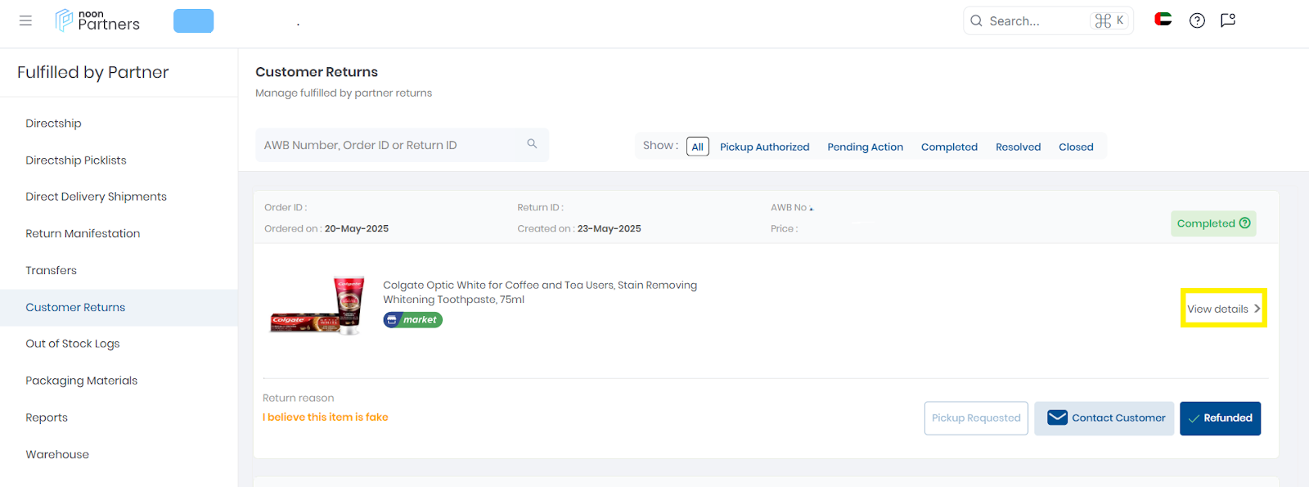The image size is (1309, 487).
Task: Click the Completed status help icon
Action: coord(1245,223)
